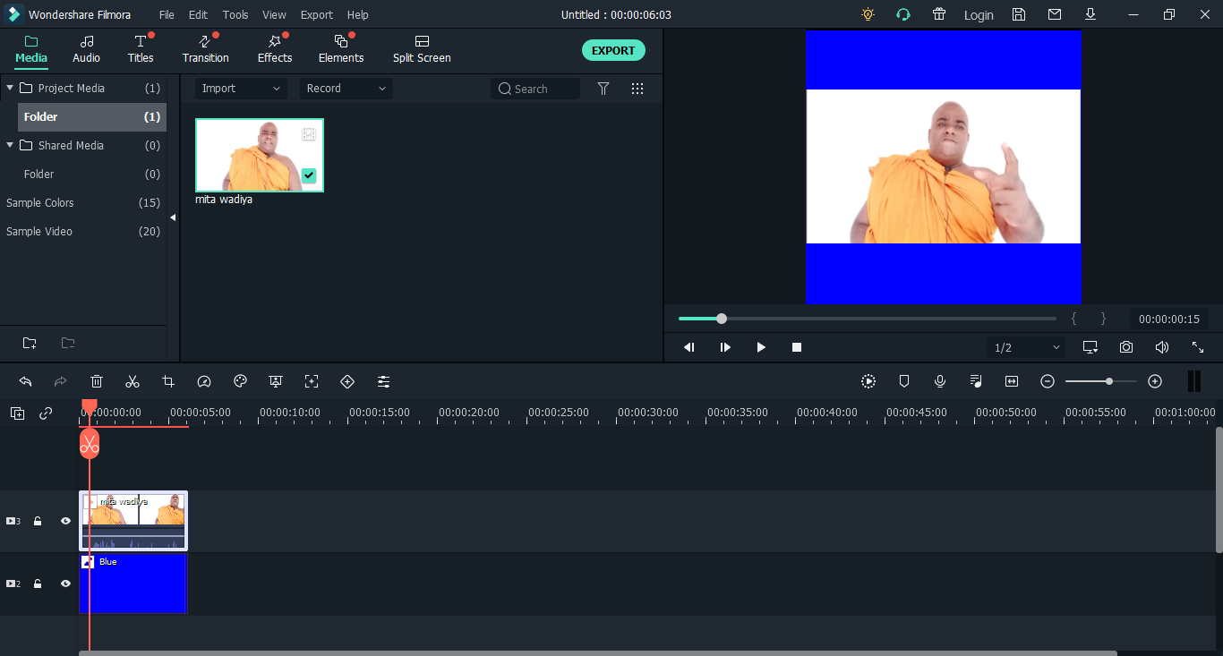
Task: Open the Filter funnel icon in media library
Action: point(603,89)
